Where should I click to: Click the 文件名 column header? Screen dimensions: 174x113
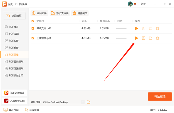tap(40, 21)
